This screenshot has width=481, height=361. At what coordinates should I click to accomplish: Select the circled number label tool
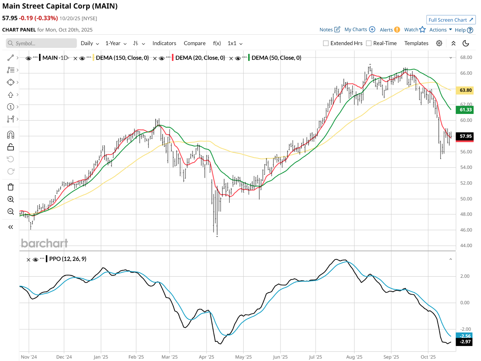pyautogui.click(x=11, y=107)
